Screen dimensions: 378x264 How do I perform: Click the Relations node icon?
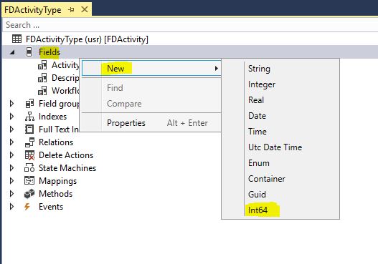click(29, 142)
